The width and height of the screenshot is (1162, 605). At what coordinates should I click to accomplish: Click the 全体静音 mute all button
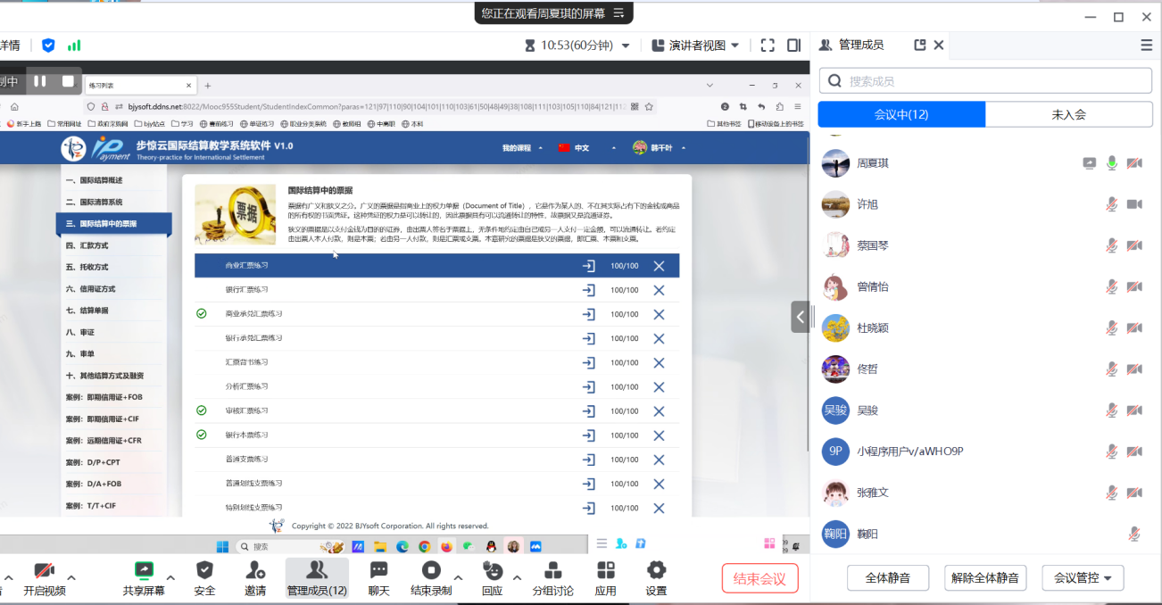pyautogui.click(x=887, y=577)
